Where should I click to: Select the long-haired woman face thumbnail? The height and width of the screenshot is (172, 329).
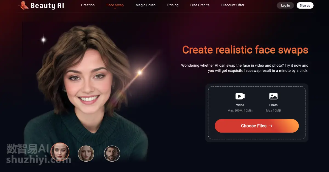click(86, 153)
